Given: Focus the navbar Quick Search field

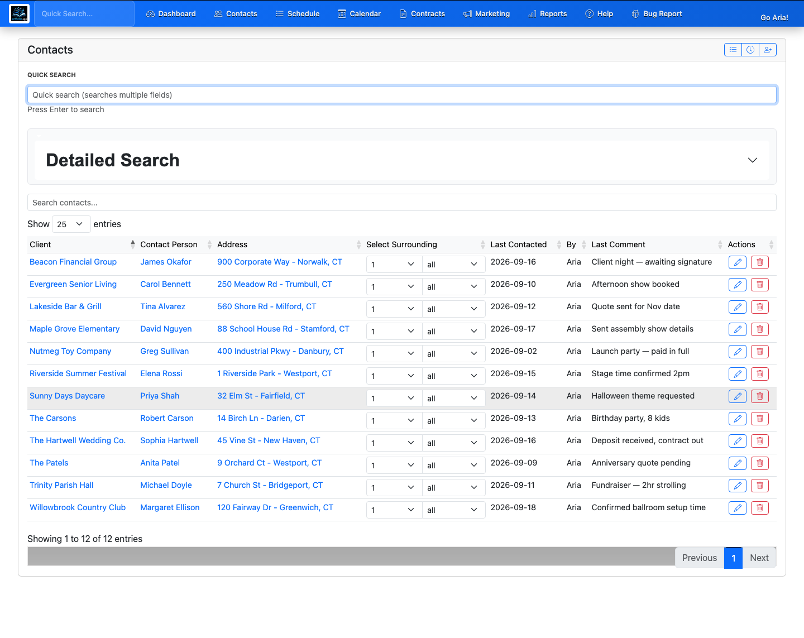Looking at the screenshot, I should tap(84, 13).
